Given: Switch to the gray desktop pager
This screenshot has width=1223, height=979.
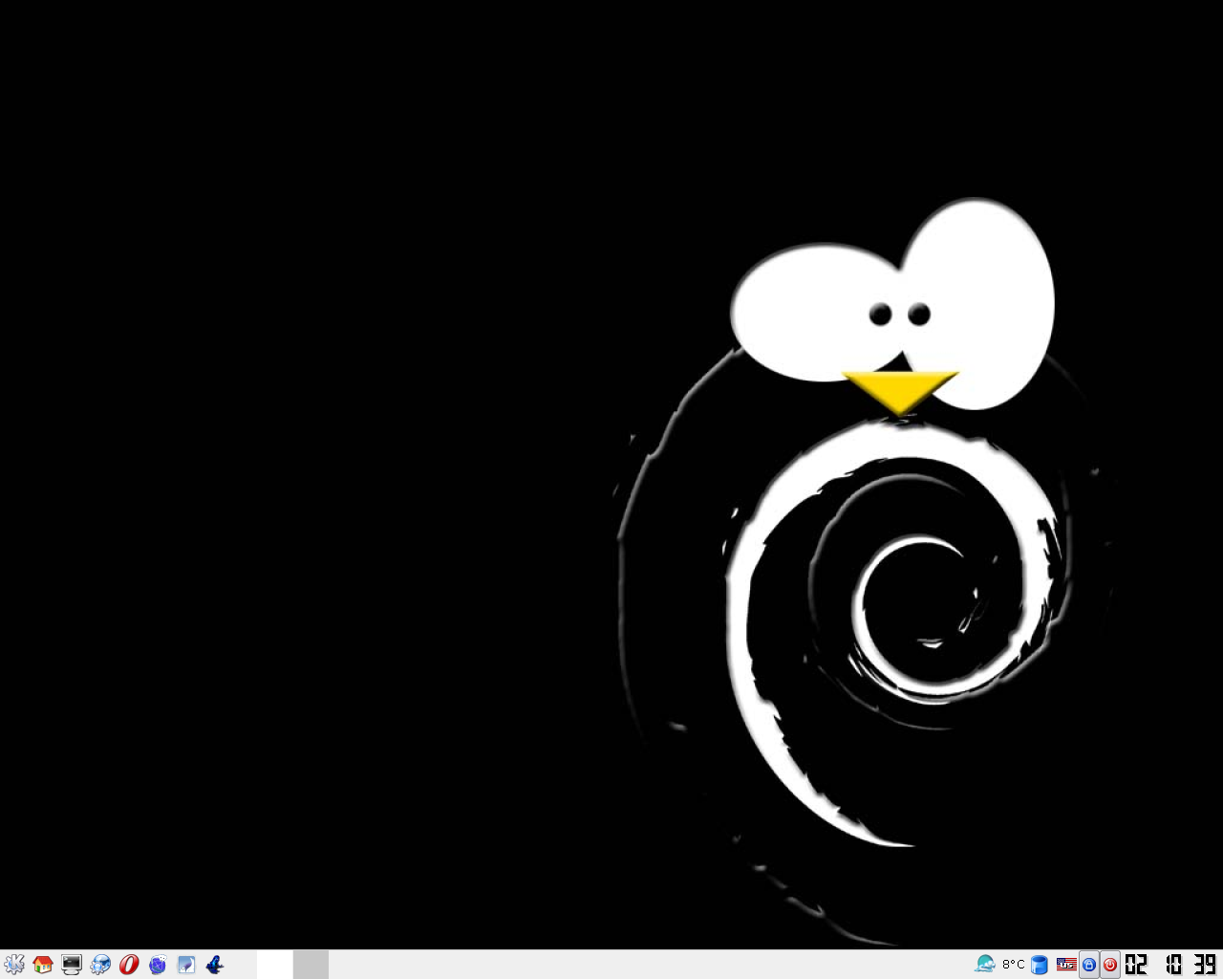Looking at the screenshot, I should point(311,965).
